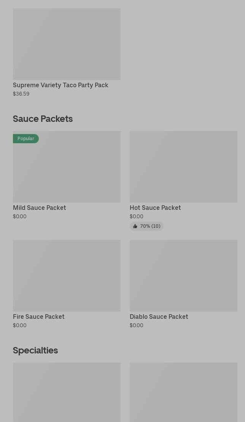Open the Supreme Variety Taco Party Pack image
Viewport: 245px width, 422px height.
coord(67,44)
